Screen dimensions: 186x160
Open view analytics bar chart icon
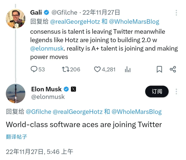[x=128, y=69]
